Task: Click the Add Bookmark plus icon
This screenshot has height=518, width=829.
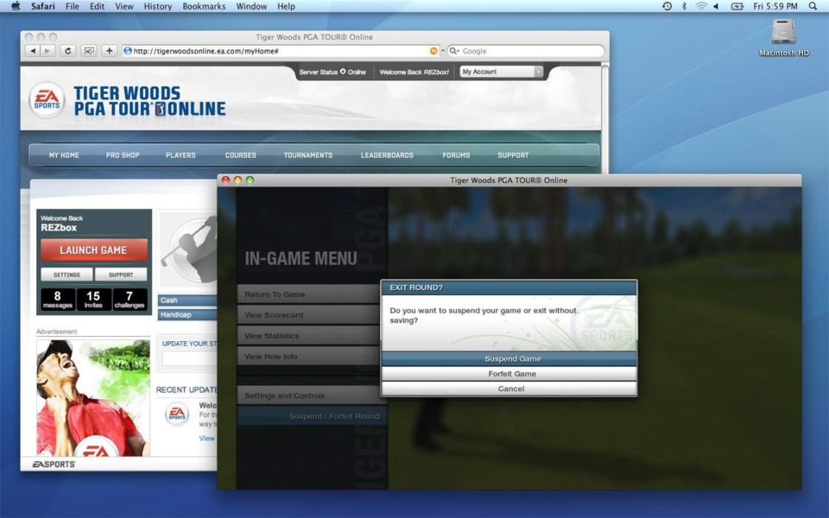Action: (110, 51)
